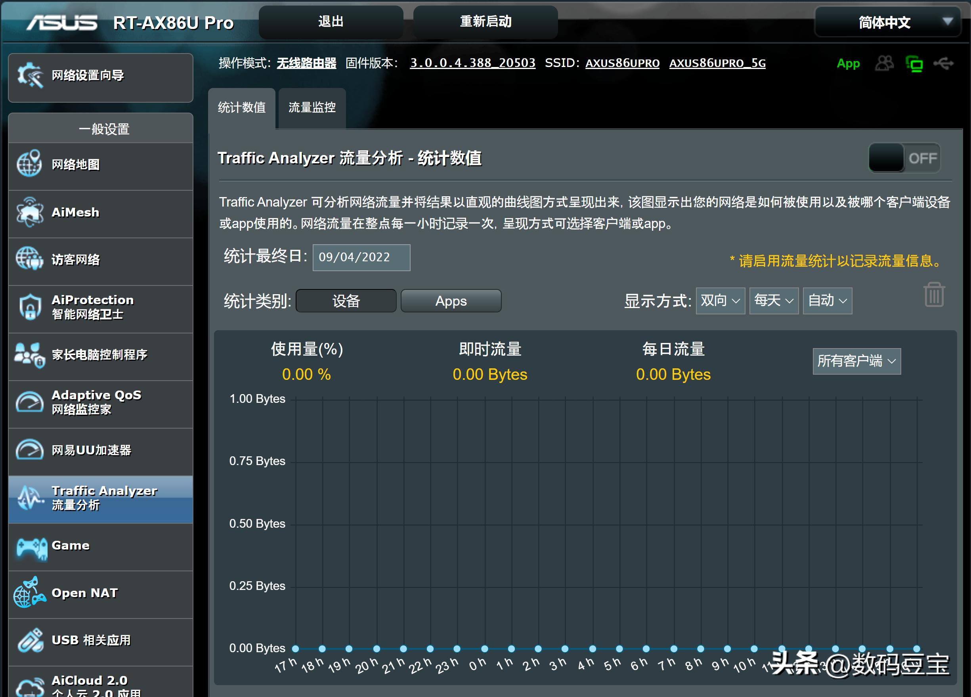Select the AiMesh sidebar icon
The height and width of the screenshot is (697, 971).
pos(75,213)
